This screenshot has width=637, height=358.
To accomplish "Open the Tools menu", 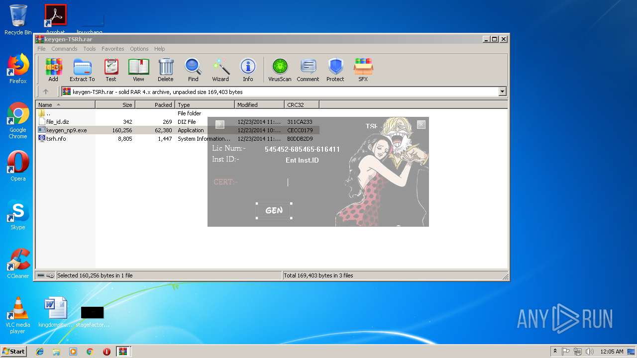I will tap(90, 49).
